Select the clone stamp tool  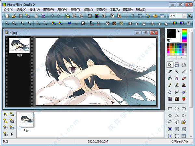tap(184, 85)
